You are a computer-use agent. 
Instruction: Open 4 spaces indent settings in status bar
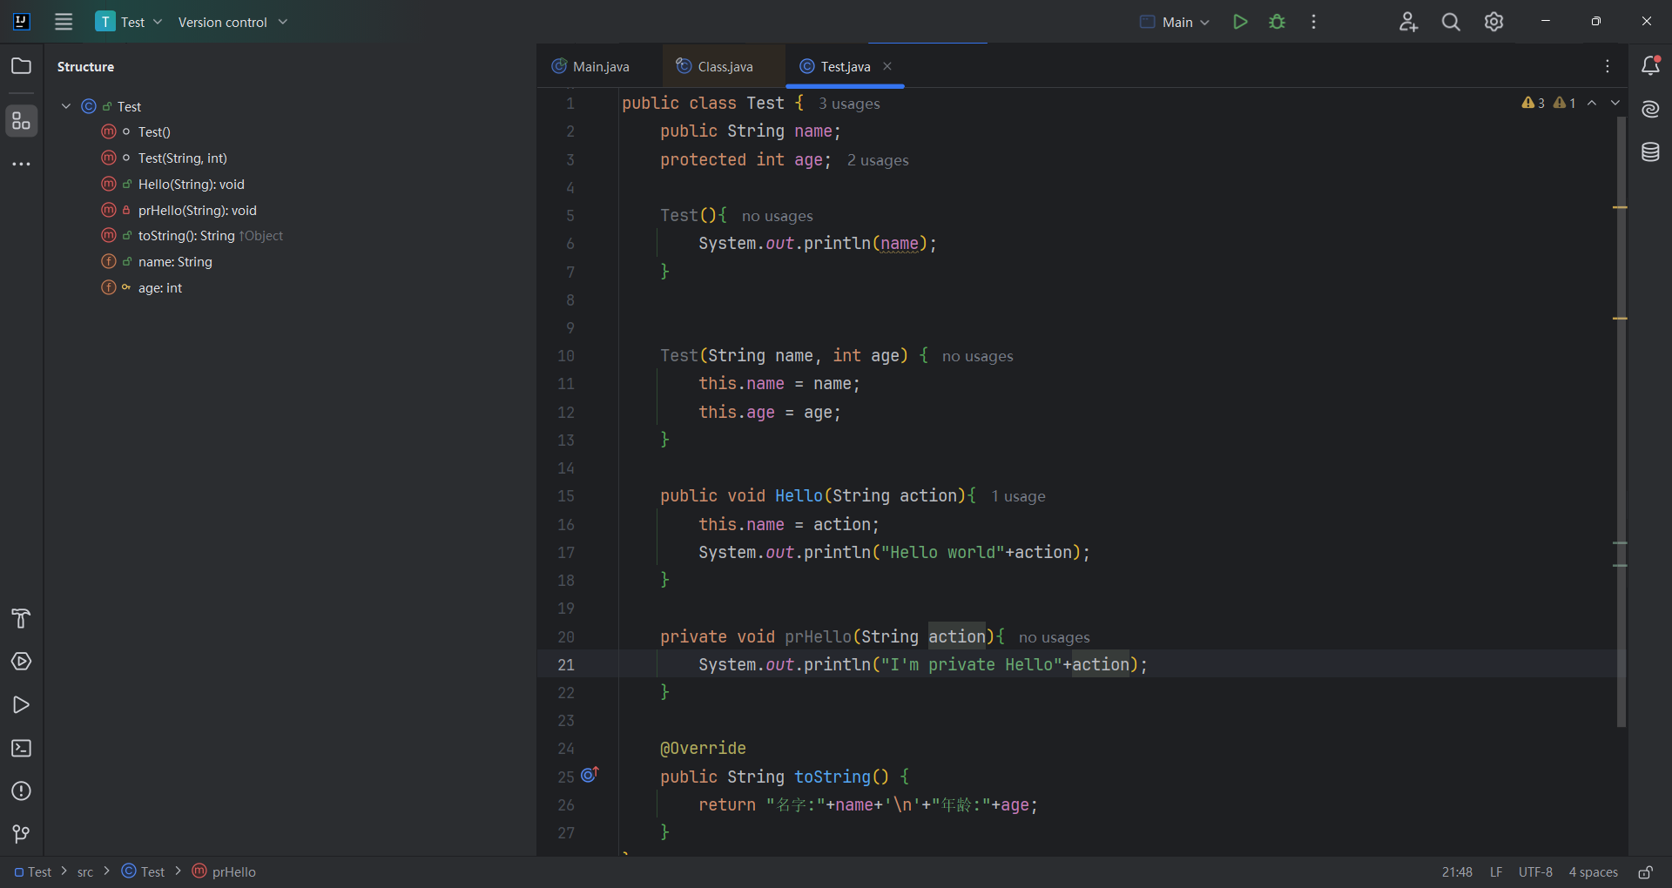point(1593,872)
